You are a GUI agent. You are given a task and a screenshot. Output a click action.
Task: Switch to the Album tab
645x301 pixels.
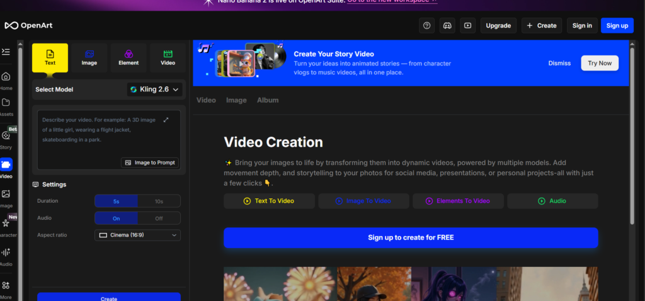coord(267,100)
